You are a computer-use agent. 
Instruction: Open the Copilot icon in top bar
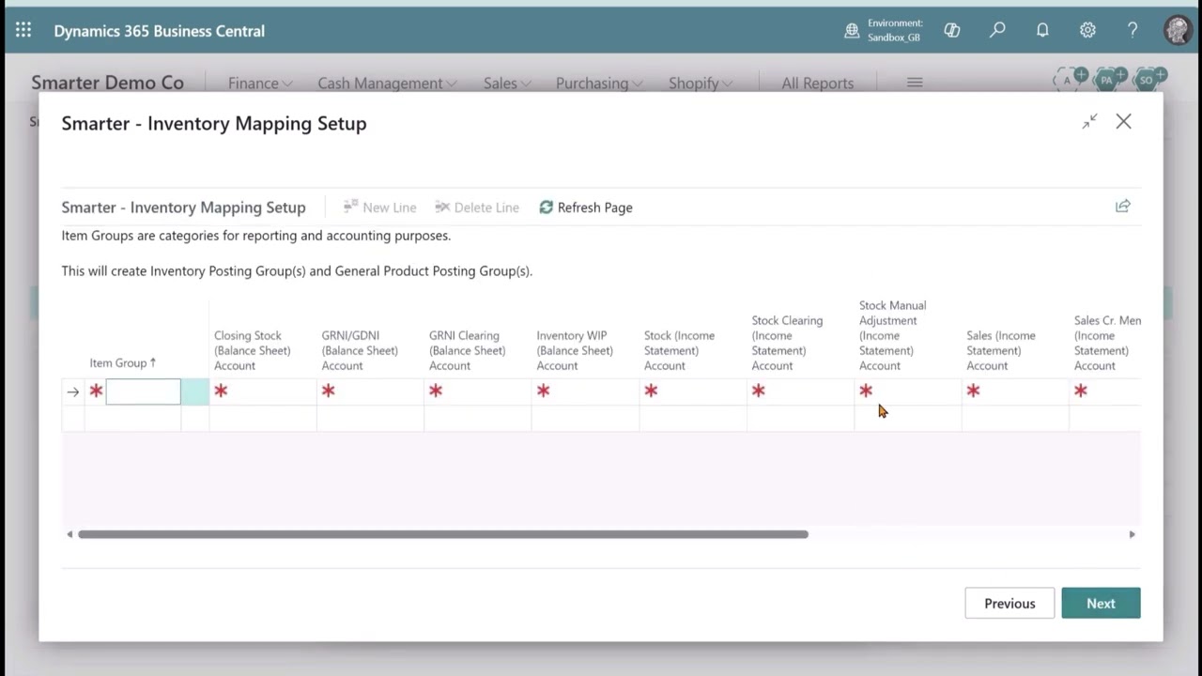(x=952, y=30)
